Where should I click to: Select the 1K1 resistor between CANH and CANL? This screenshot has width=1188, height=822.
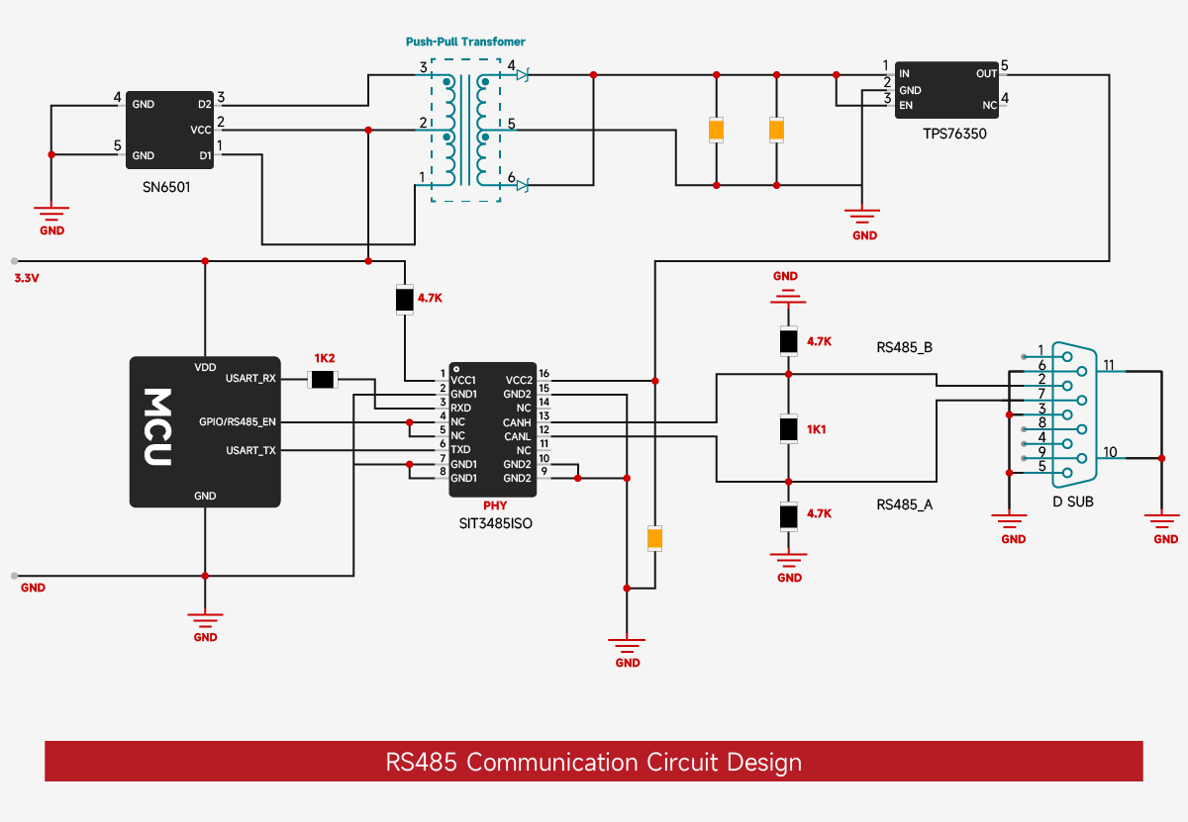[788, 429]
